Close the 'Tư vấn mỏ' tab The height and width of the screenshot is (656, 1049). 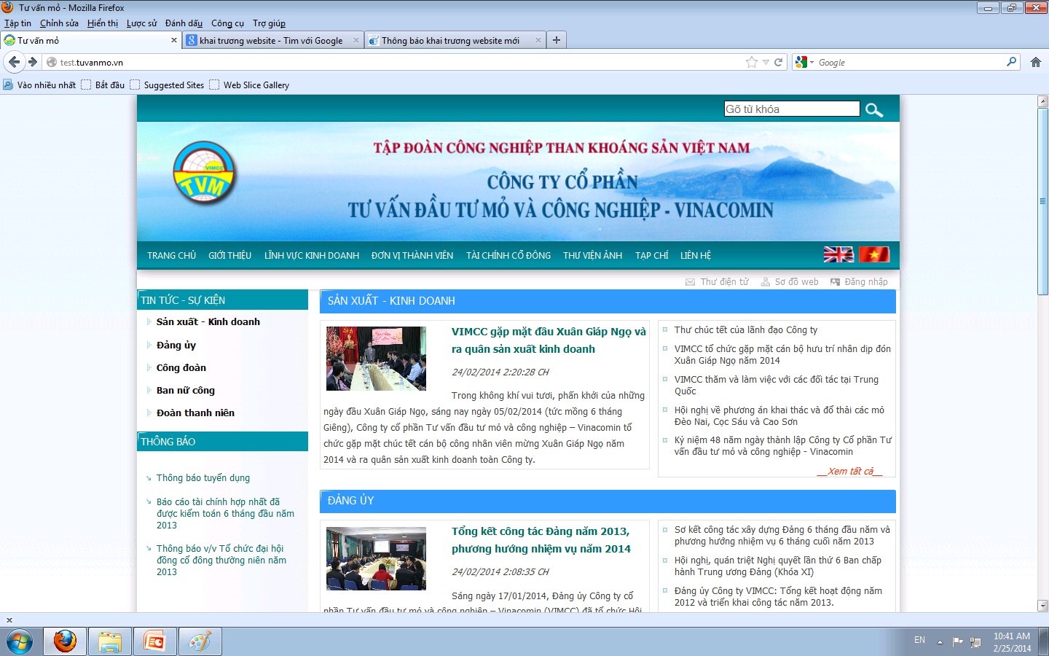click(x=174, y=40)
